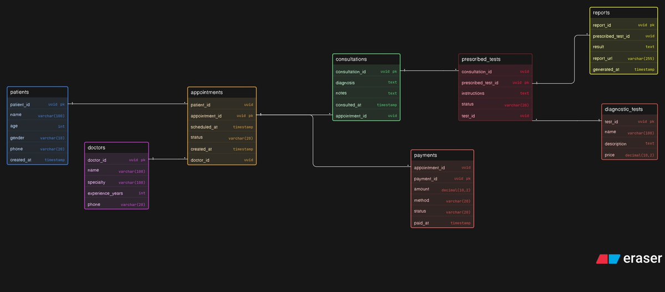Select the payment_id primary key row
This screenshot has height=292, width=665.
point(443,178)
